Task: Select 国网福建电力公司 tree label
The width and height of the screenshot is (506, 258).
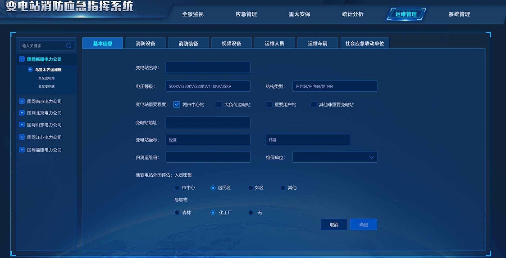Action: pos(44,150)
